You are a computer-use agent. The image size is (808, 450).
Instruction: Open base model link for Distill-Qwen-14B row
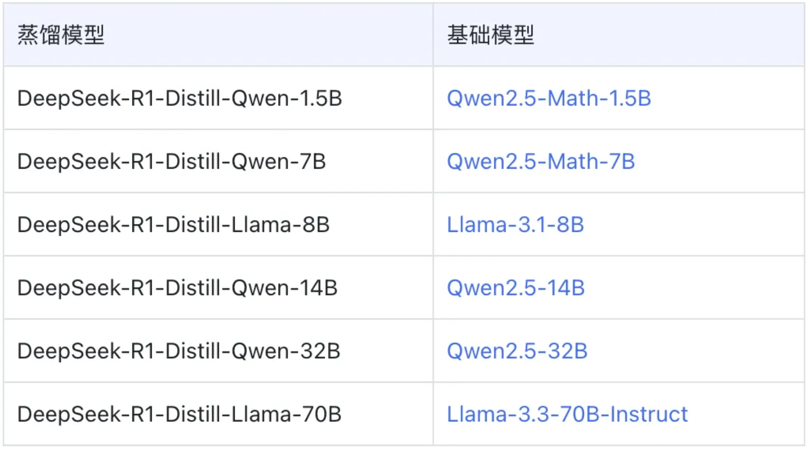pyautogui.click(x=515, y=288)
